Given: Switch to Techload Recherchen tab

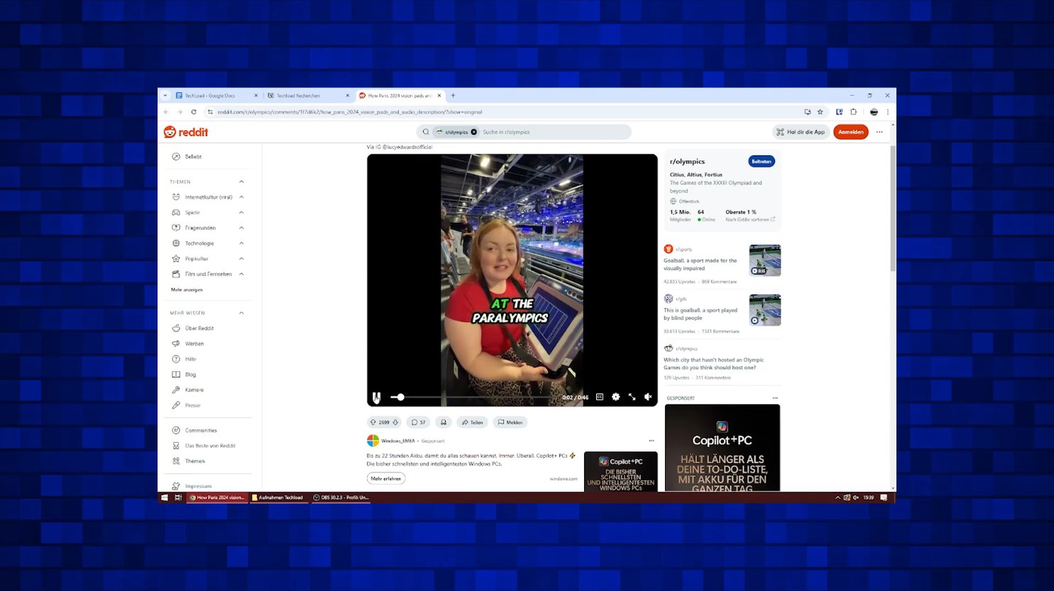Looking at the screenshot, I should click(x=309, y=95).
